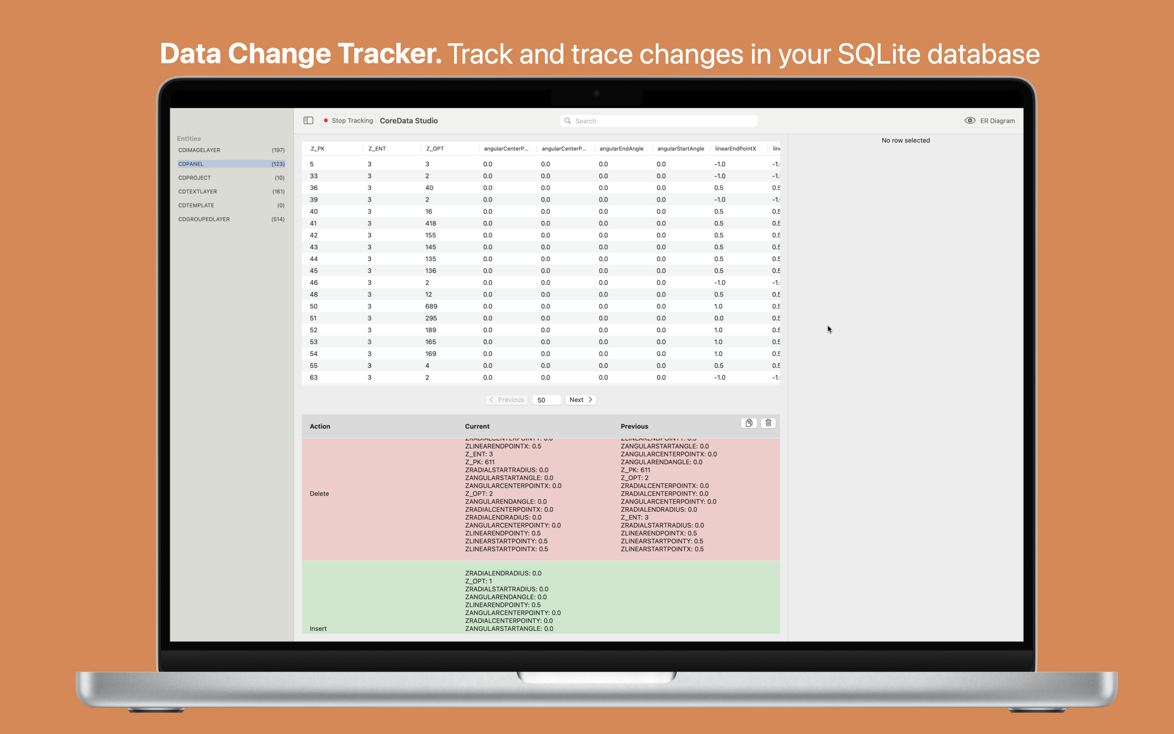
Task: Click the eye/preview icon next to ER Diagram
Action: pos(969,120)
